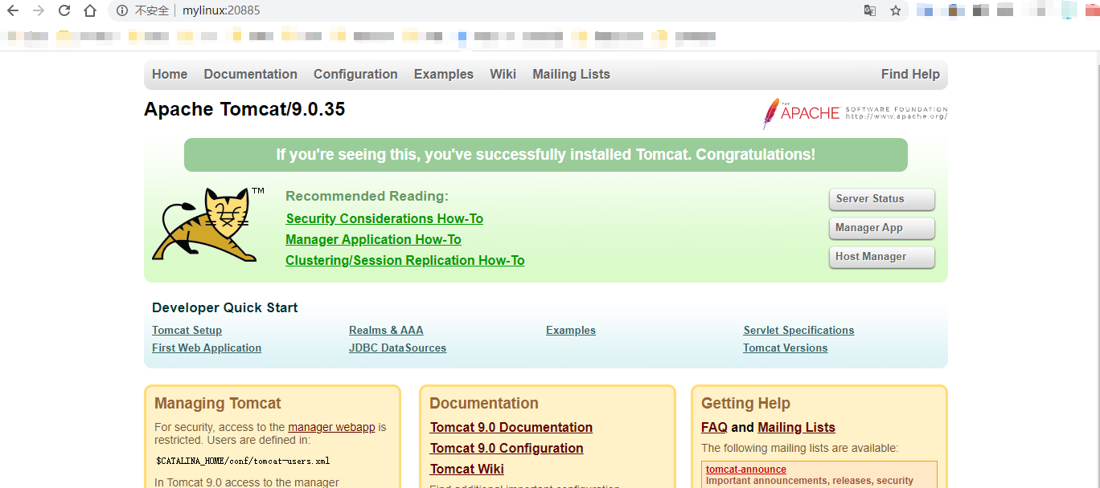Click the Documentation box heading
Screen dimensions: 1100x488
coord(484,404)
